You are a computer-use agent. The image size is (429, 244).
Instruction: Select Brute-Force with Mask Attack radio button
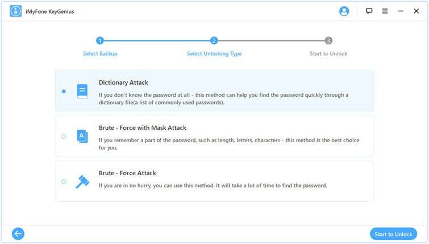(64, 137)
